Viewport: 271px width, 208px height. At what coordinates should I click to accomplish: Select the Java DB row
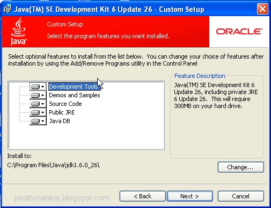click(60, 121)
